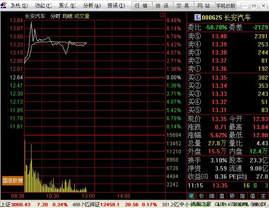Click the 11:15 trade tick row
The width and height of the screenshot is (269, 208).
(x=228, y=186)
